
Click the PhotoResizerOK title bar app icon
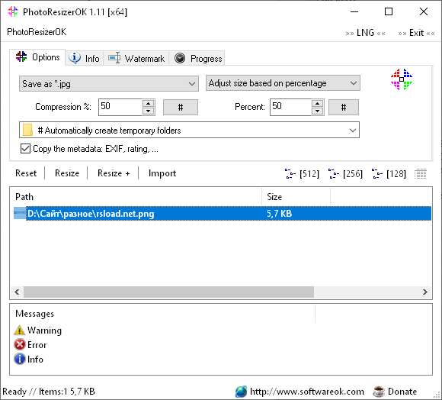[13, 12]
